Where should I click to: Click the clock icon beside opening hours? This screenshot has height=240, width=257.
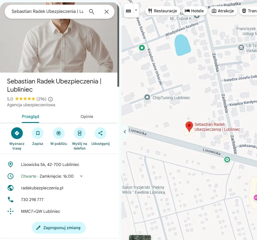(11, 176)
